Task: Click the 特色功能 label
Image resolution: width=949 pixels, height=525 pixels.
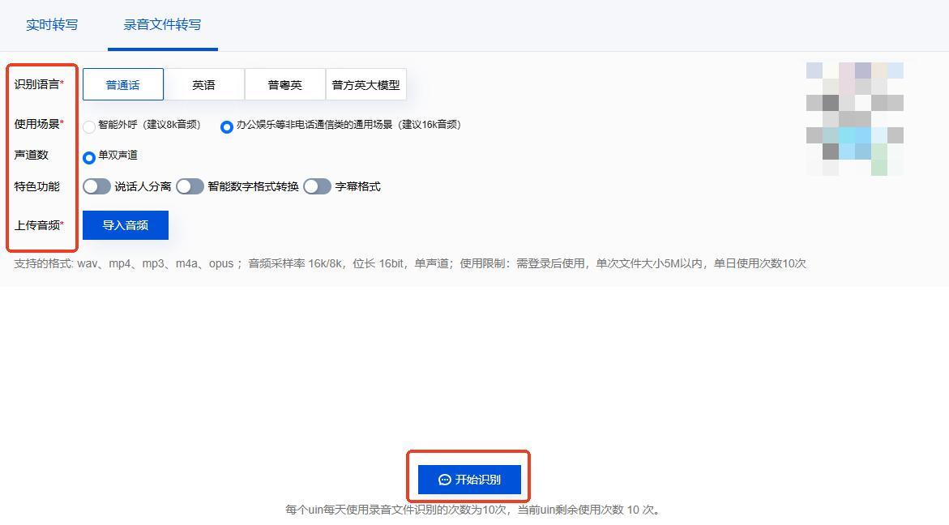Action: pos(36,186)
